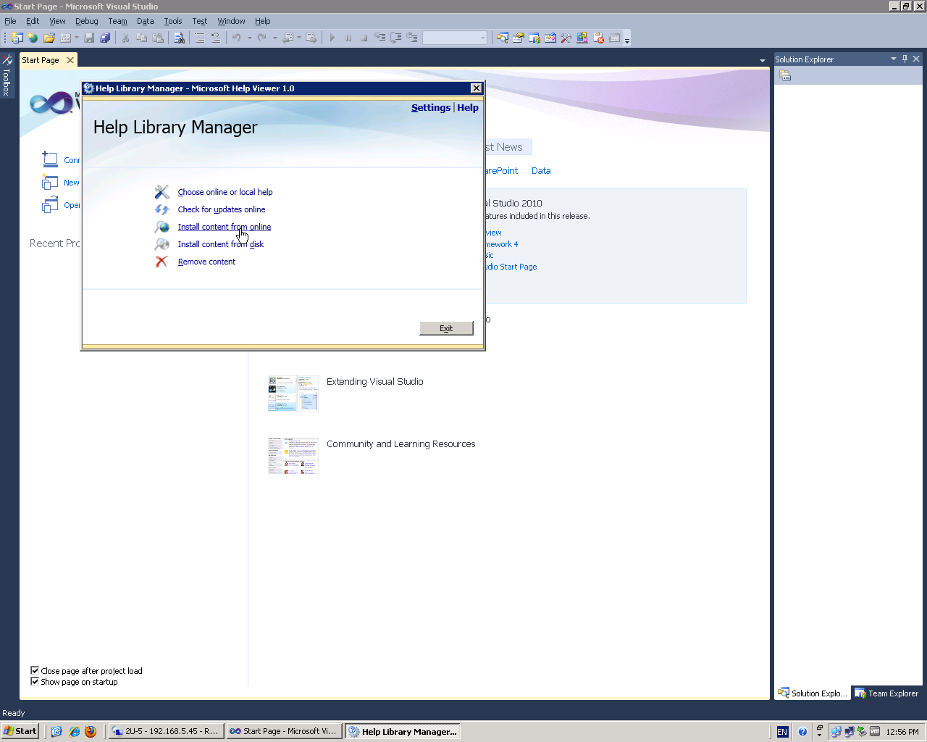
Task: Expand the Navigate Backward dropdown arrow
Action: [298, 38]
